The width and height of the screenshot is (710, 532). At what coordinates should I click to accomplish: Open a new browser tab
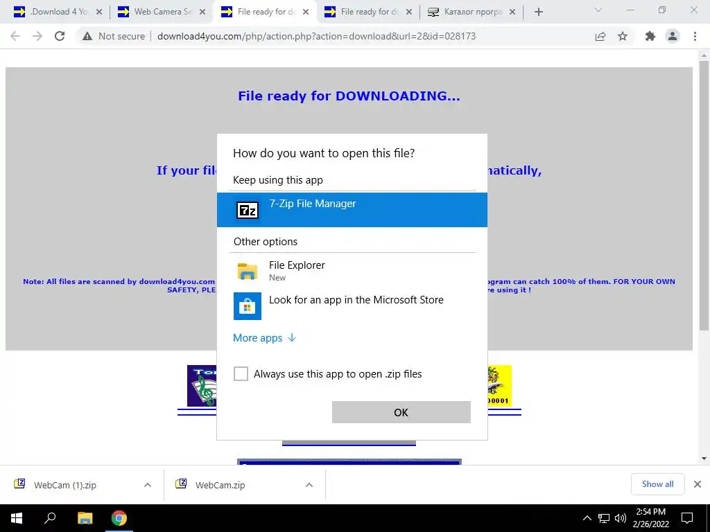[538, 12]
